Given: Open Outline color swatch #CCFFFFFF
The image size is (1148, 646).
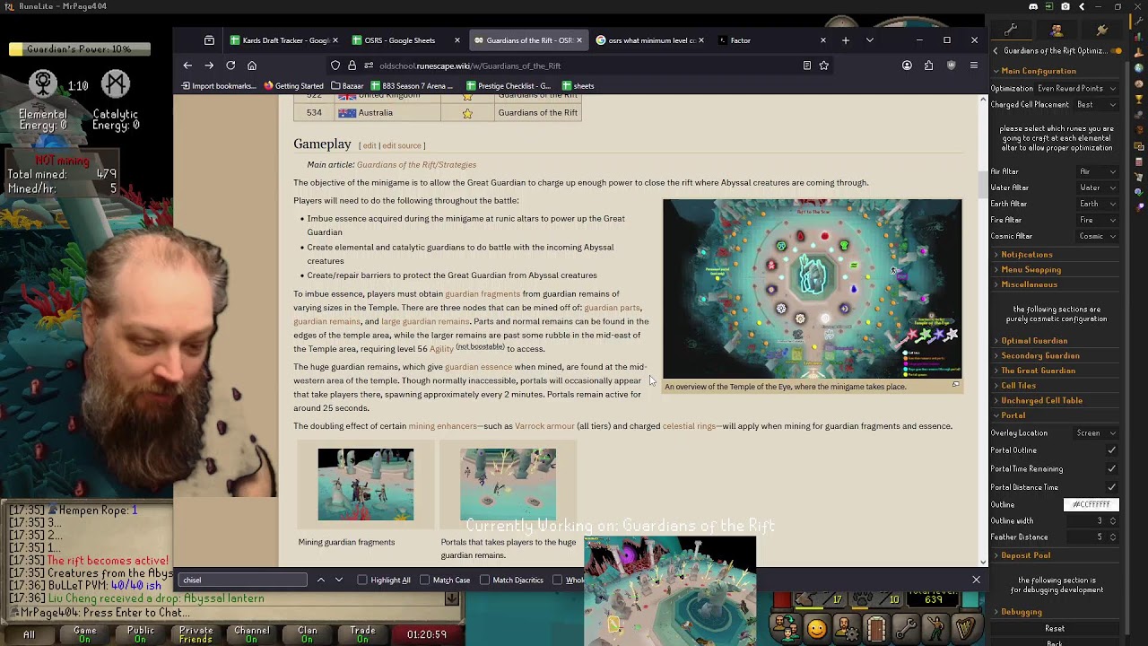Looking at the screenshot, I should pyautogui.click(x=1091, y=504).
